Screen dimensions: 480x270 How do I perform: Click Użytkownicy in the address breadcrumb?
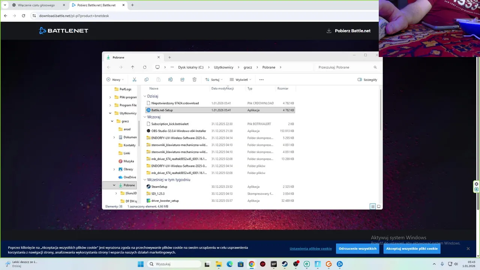(223, 67)
